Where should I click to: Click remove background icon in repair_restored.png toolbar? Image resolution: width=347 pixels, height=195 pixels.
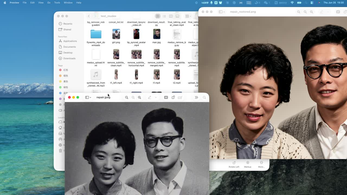pyautogui.click(x=338, y=12)
